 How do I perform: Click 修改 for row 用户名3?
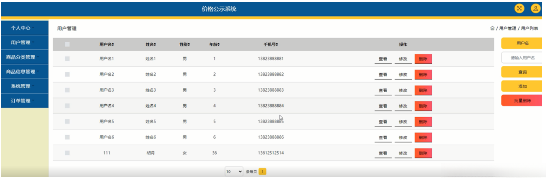click(x=403, y=90)
